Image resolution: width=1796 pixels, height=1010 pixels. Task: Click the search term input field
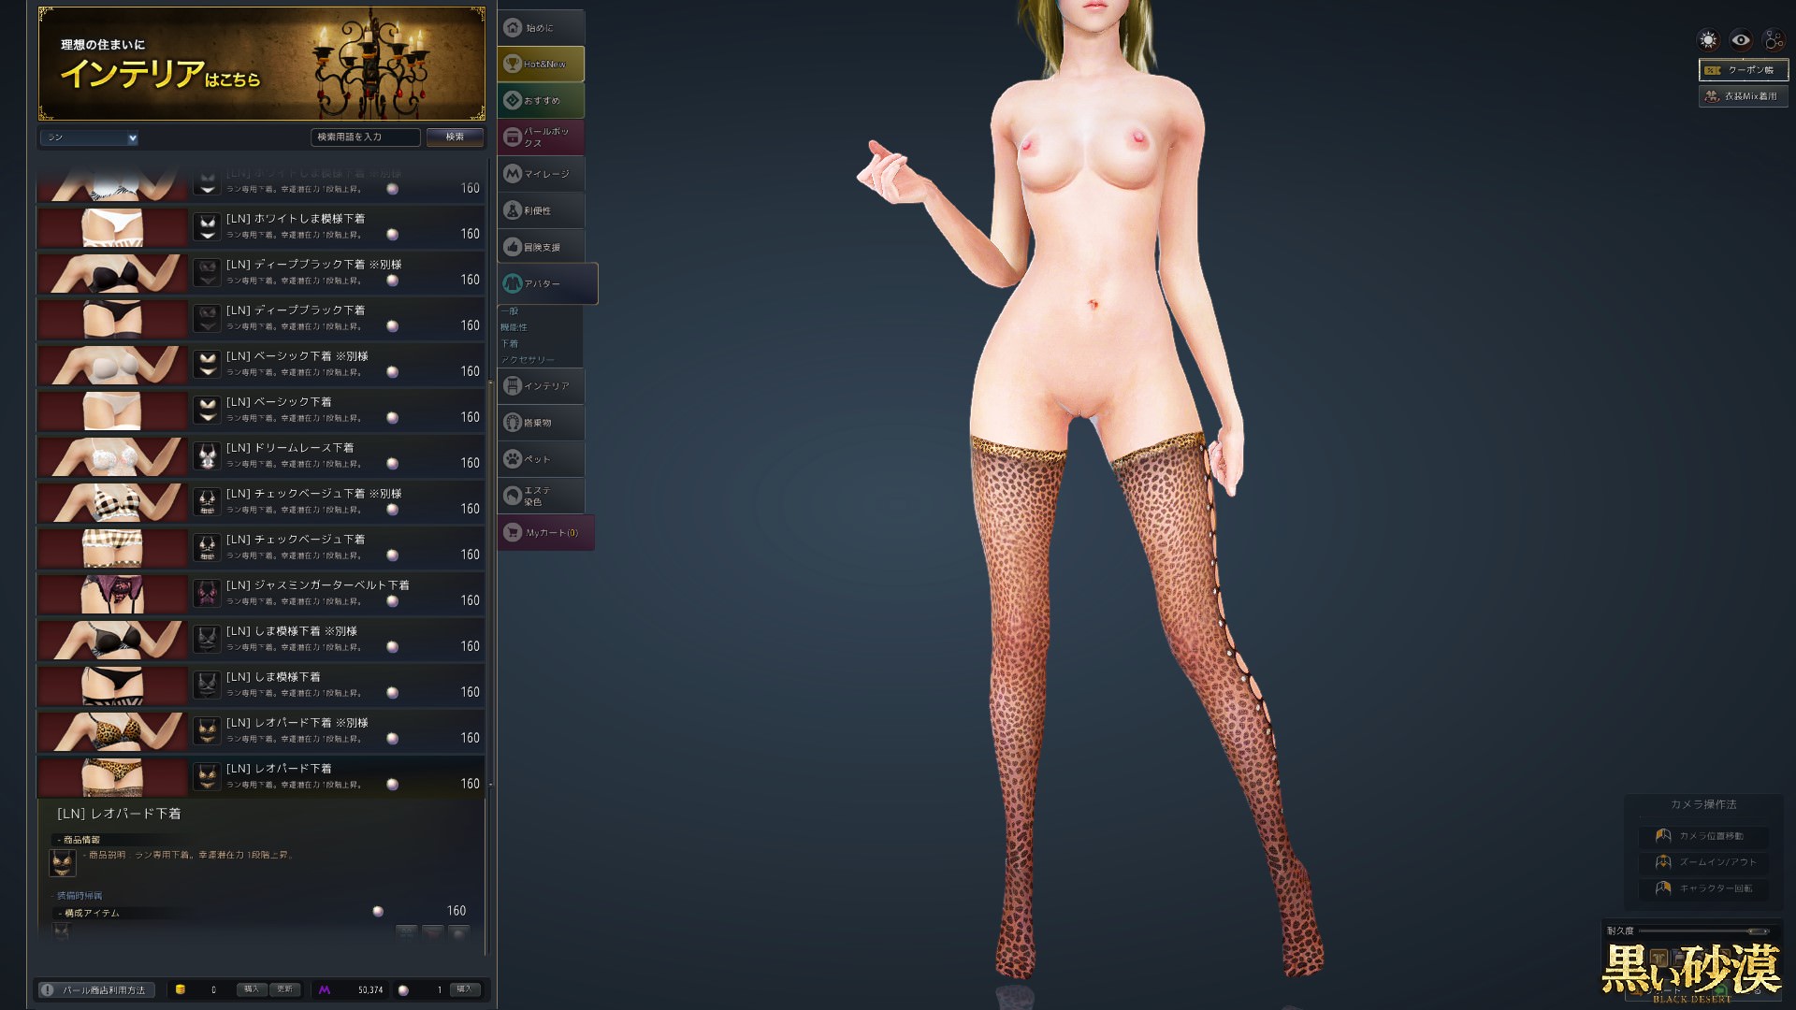coord(365,137)
